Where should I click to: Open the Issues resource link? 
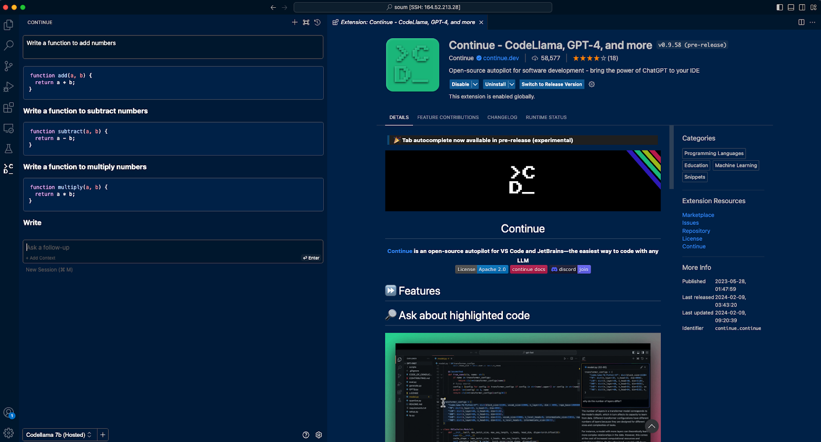point(690,223)
